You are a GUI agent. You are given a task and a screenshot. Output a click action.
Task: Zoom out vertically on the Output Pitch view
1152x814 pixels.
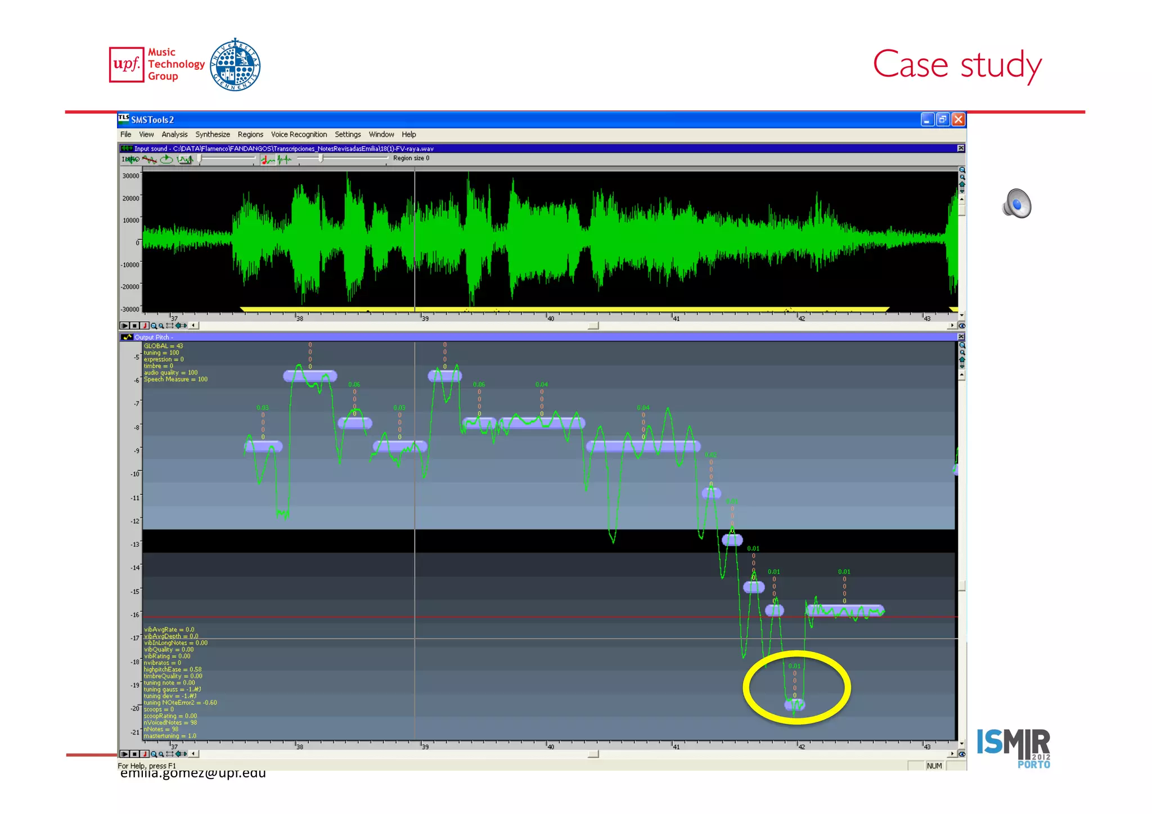[x=962, y=353]
